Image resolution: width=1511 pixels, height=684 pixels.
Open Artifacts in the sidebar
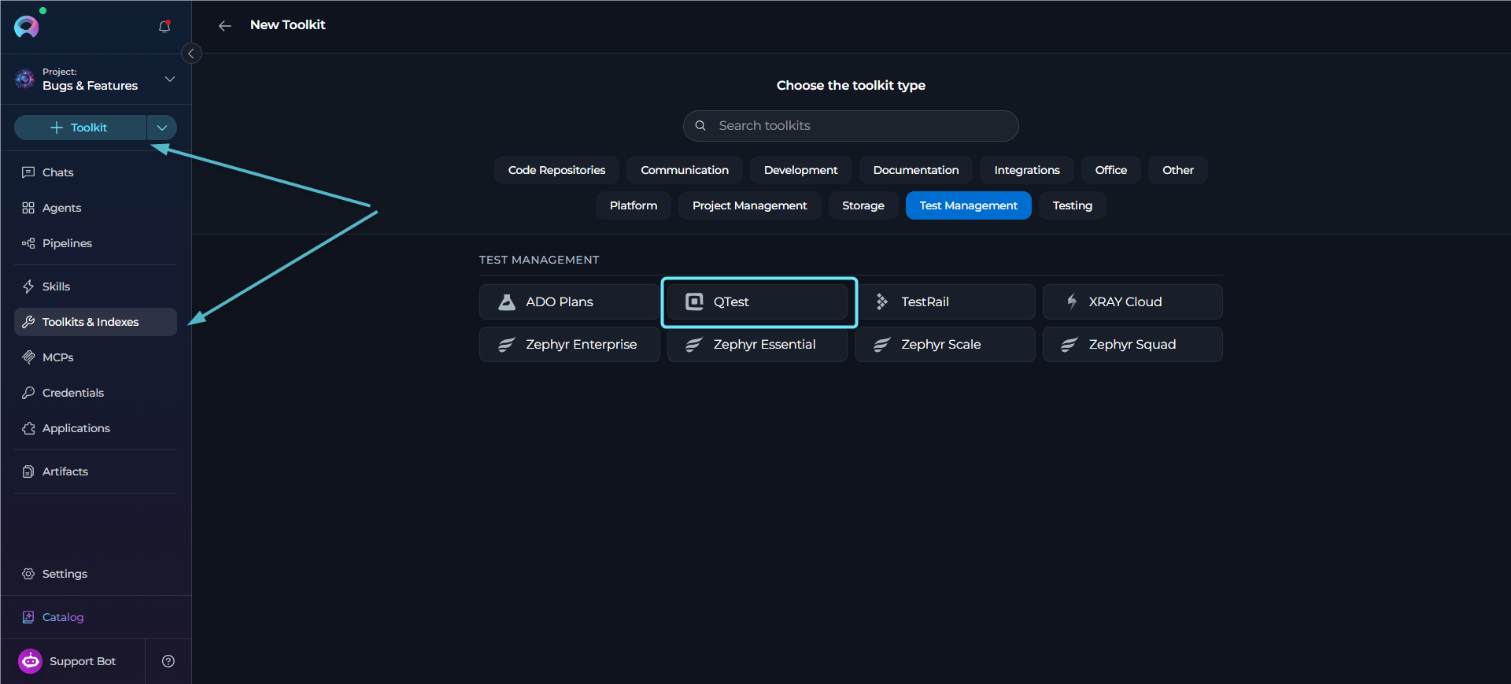pos(95,471)
